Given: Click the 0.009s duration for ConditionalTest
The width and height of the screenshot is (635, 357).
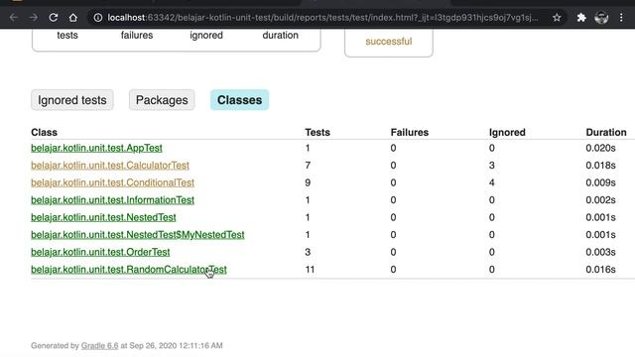Looking at the screenshot, I should pyautogui.click(x=600, y=182).
